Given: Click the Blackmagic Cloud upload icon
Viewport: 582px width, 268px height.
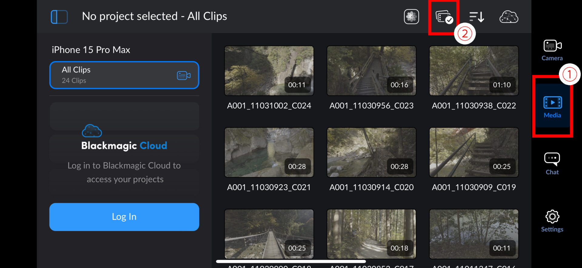Looking at the screenshot, I should click(x=509, y=17).
